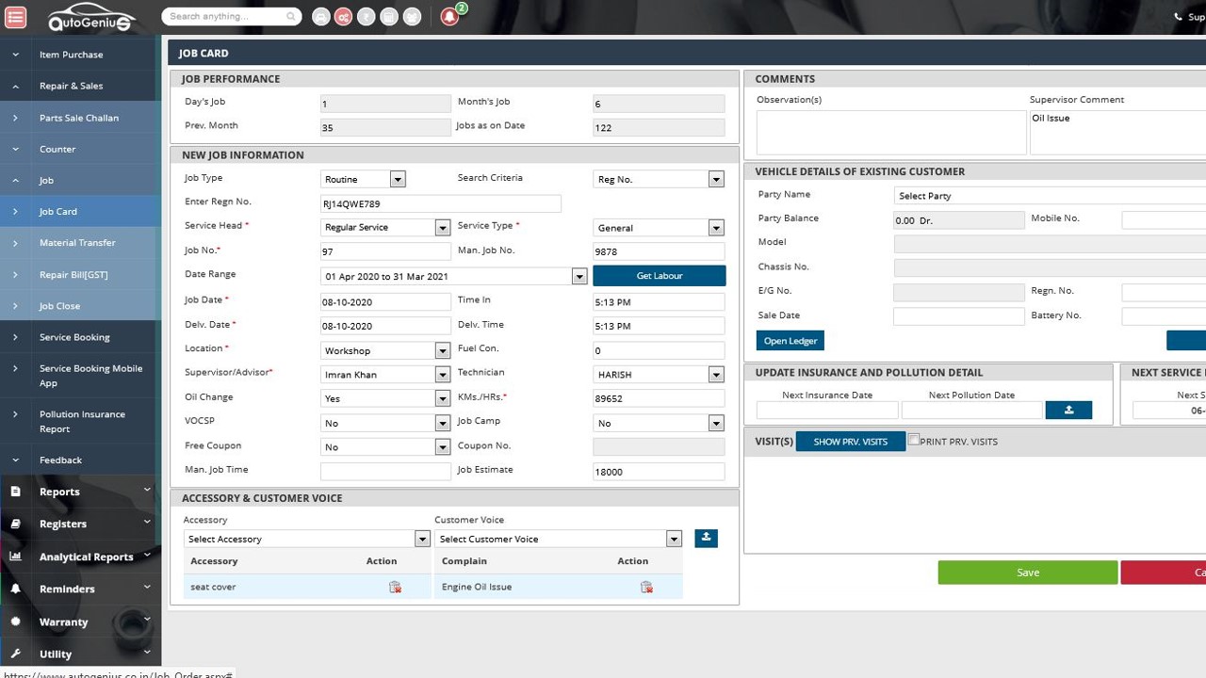The height and width of the screenshot is (678, 1206).
Task: Click the upload icon near Next Pollution Date
Action: 1068,410
